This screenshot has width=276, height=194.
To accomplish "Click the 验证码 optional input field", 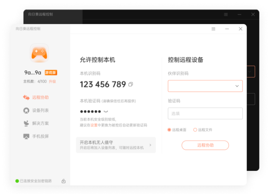I will tap(205, 114).
